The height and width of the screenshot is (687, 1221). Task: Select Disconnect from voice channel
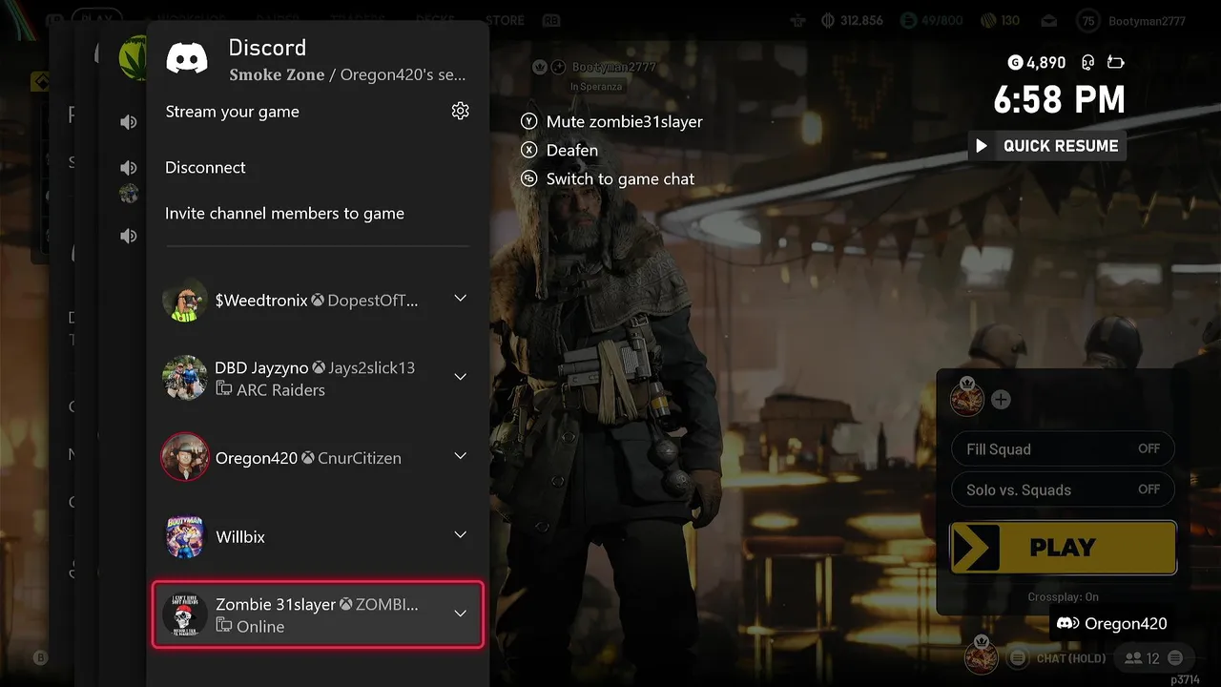[x=205, y=168]
